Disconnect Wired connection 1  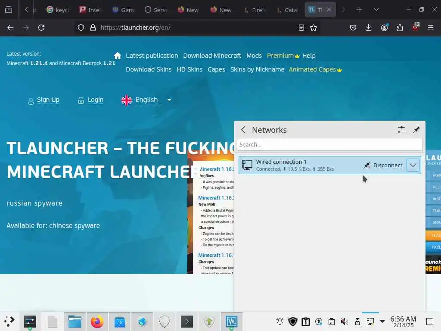[383, 165]
